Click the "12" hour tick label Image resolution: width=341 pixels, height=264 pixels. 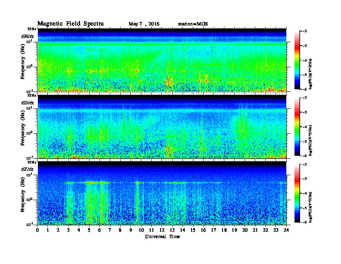162,230
